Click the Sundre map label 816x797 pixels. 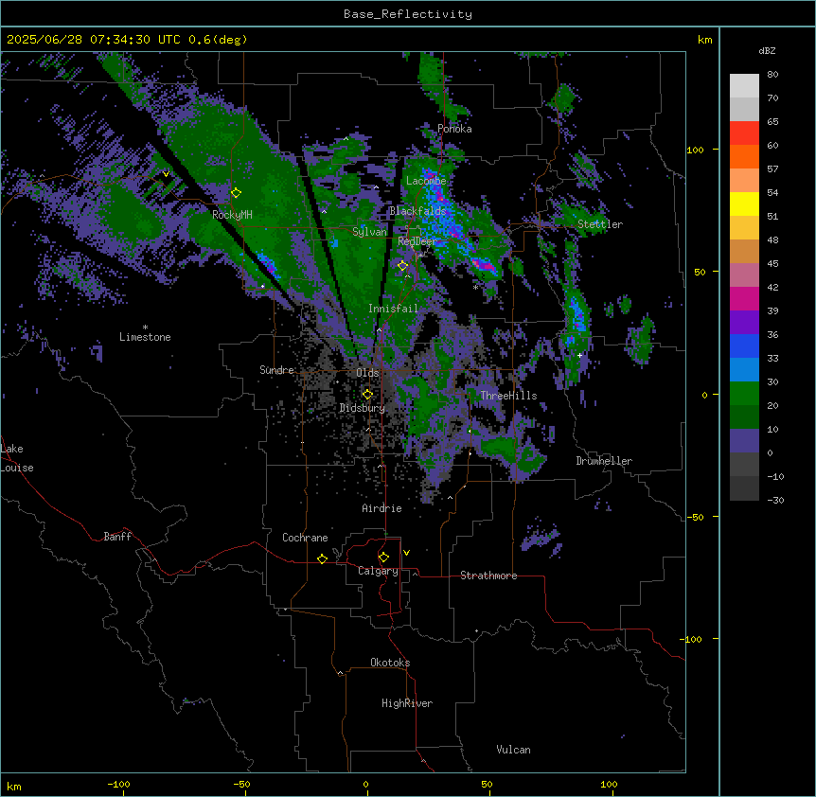point(276,370)
